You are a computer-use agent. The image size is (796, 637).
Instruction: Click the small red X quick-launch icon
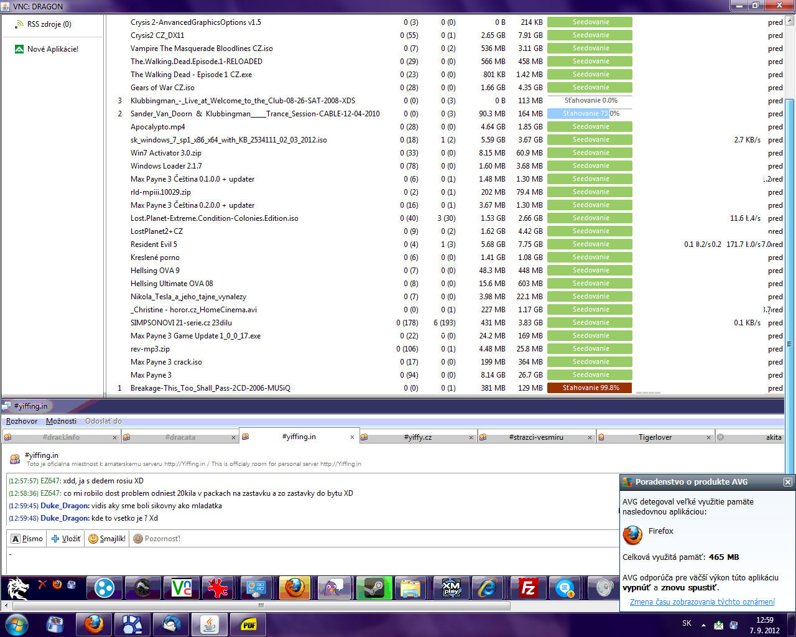42,584
